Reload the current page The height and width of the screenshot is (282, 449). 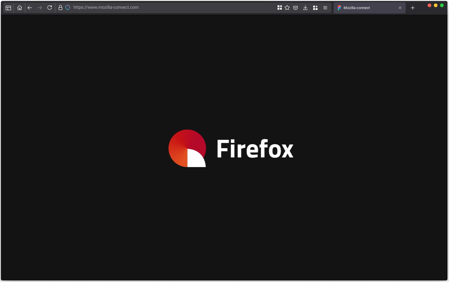point(49,8)
